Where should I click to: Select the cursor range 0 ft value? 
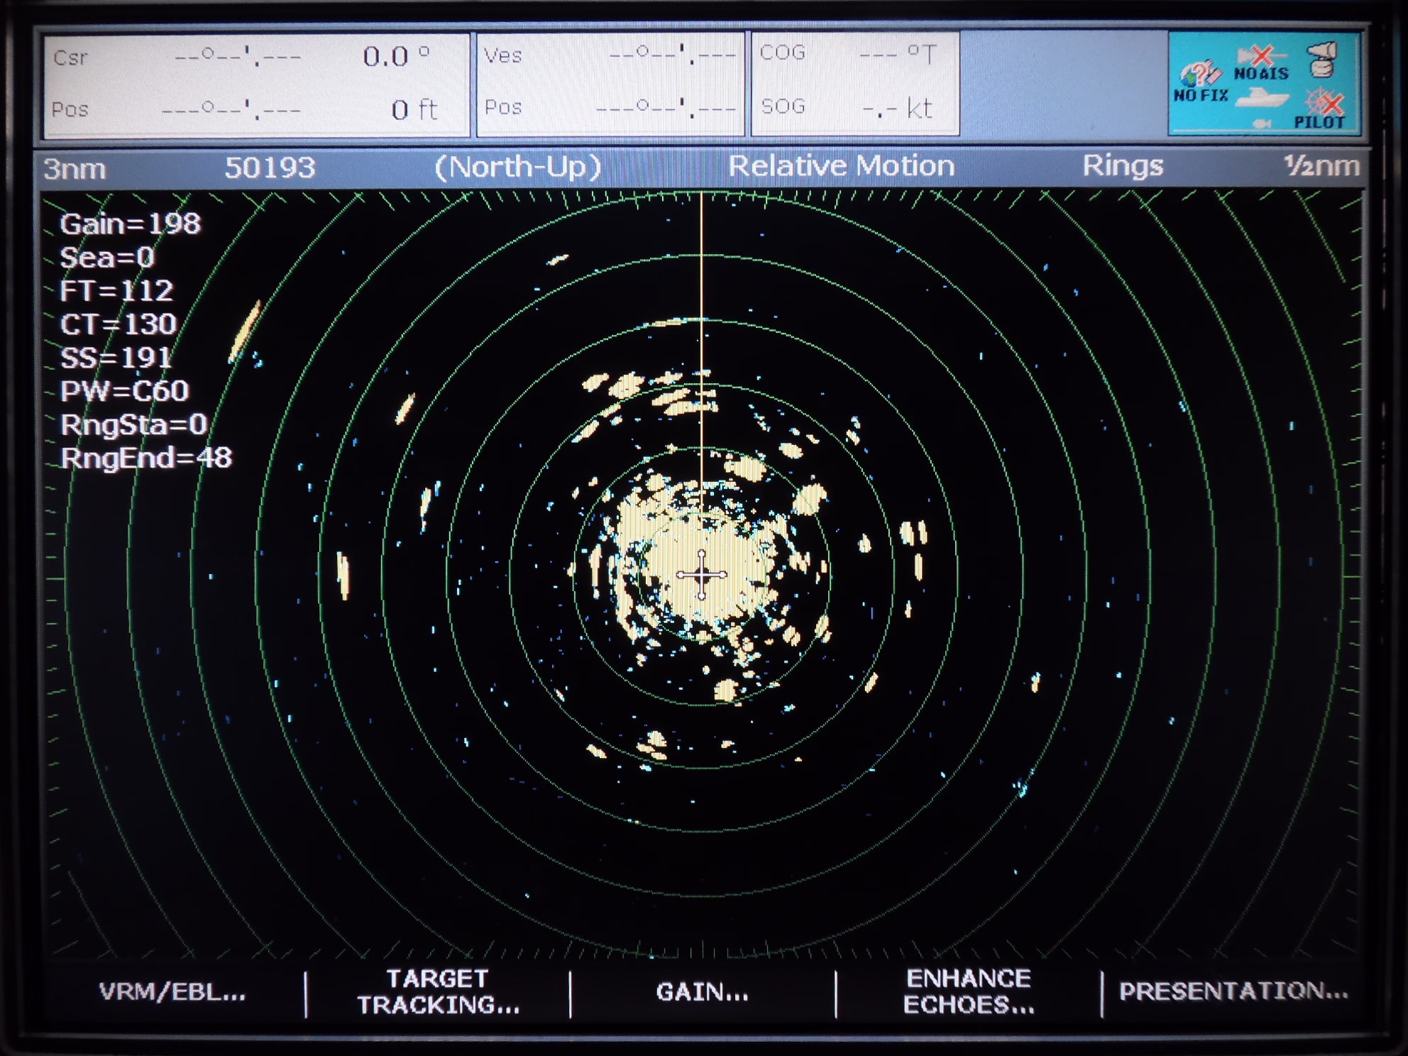tap(414, 109)
